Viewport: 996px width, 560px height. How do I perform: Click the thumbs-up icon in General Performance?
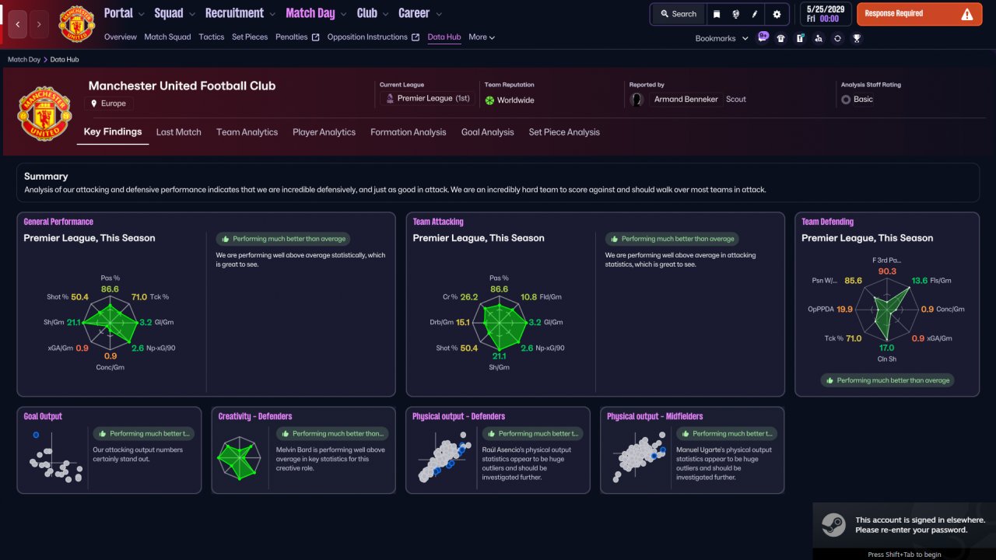pyautogui.click(x=226, y=239)
